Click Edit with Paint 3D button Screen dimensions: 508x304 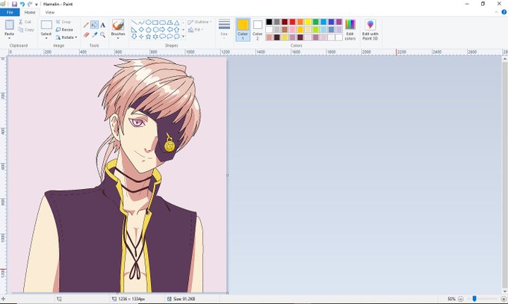370,29
